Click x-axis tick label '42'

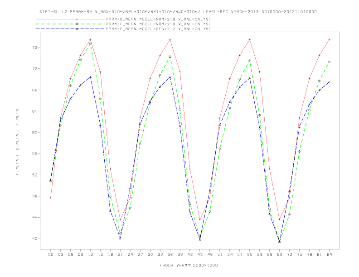pyautogui.click(x=190, y=254)
